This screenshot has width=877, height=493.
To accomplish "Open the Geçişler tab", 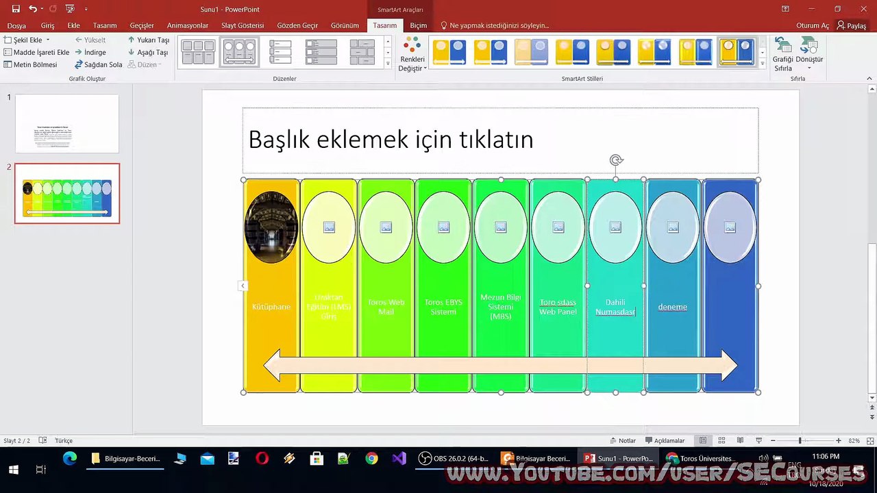I will (x=142, y=25).
